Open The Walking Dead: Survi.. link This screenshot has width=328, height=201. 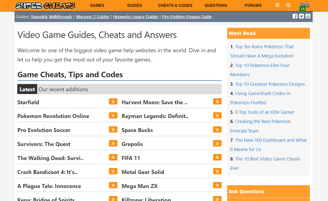[x=50, y=158]
